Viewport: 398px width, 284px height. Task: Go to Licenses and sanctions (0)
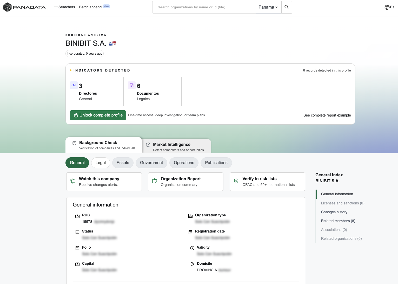[343, 203]
